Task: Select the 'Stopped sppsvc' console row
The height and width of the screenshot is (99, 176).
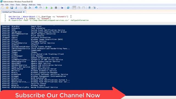Action: pos(26,37)
